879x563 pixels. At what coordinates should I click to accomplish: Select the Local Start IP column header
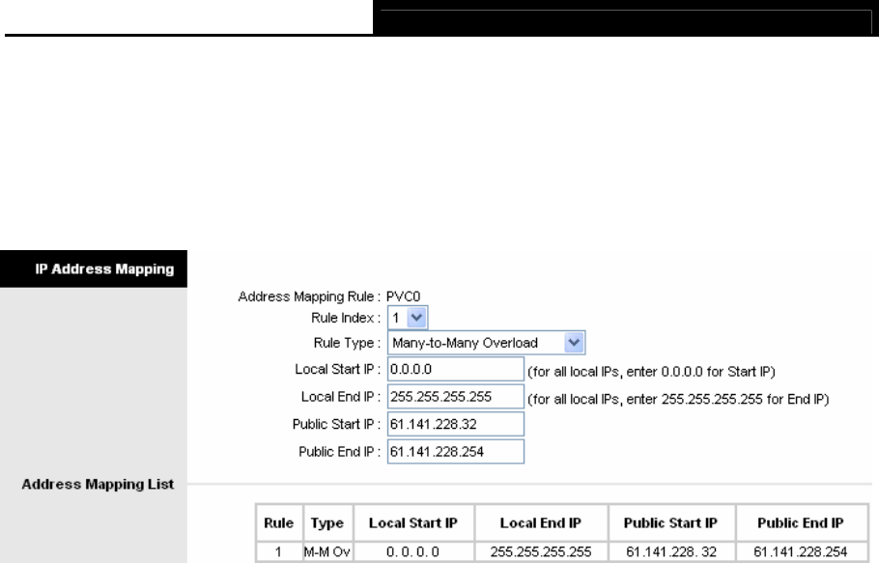(413, 522)
